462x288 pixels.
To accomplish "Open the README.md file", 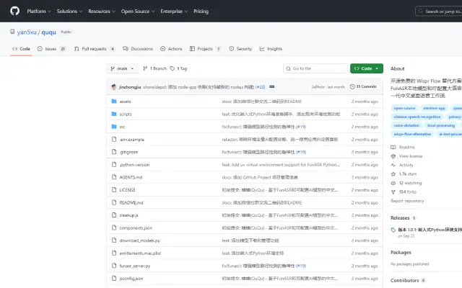I will (x=131, y=202).
